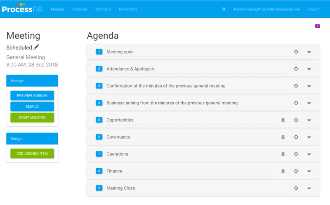Screen dimensions: 330x205
Task: Open the Emails button
Action: click(32, 106)
